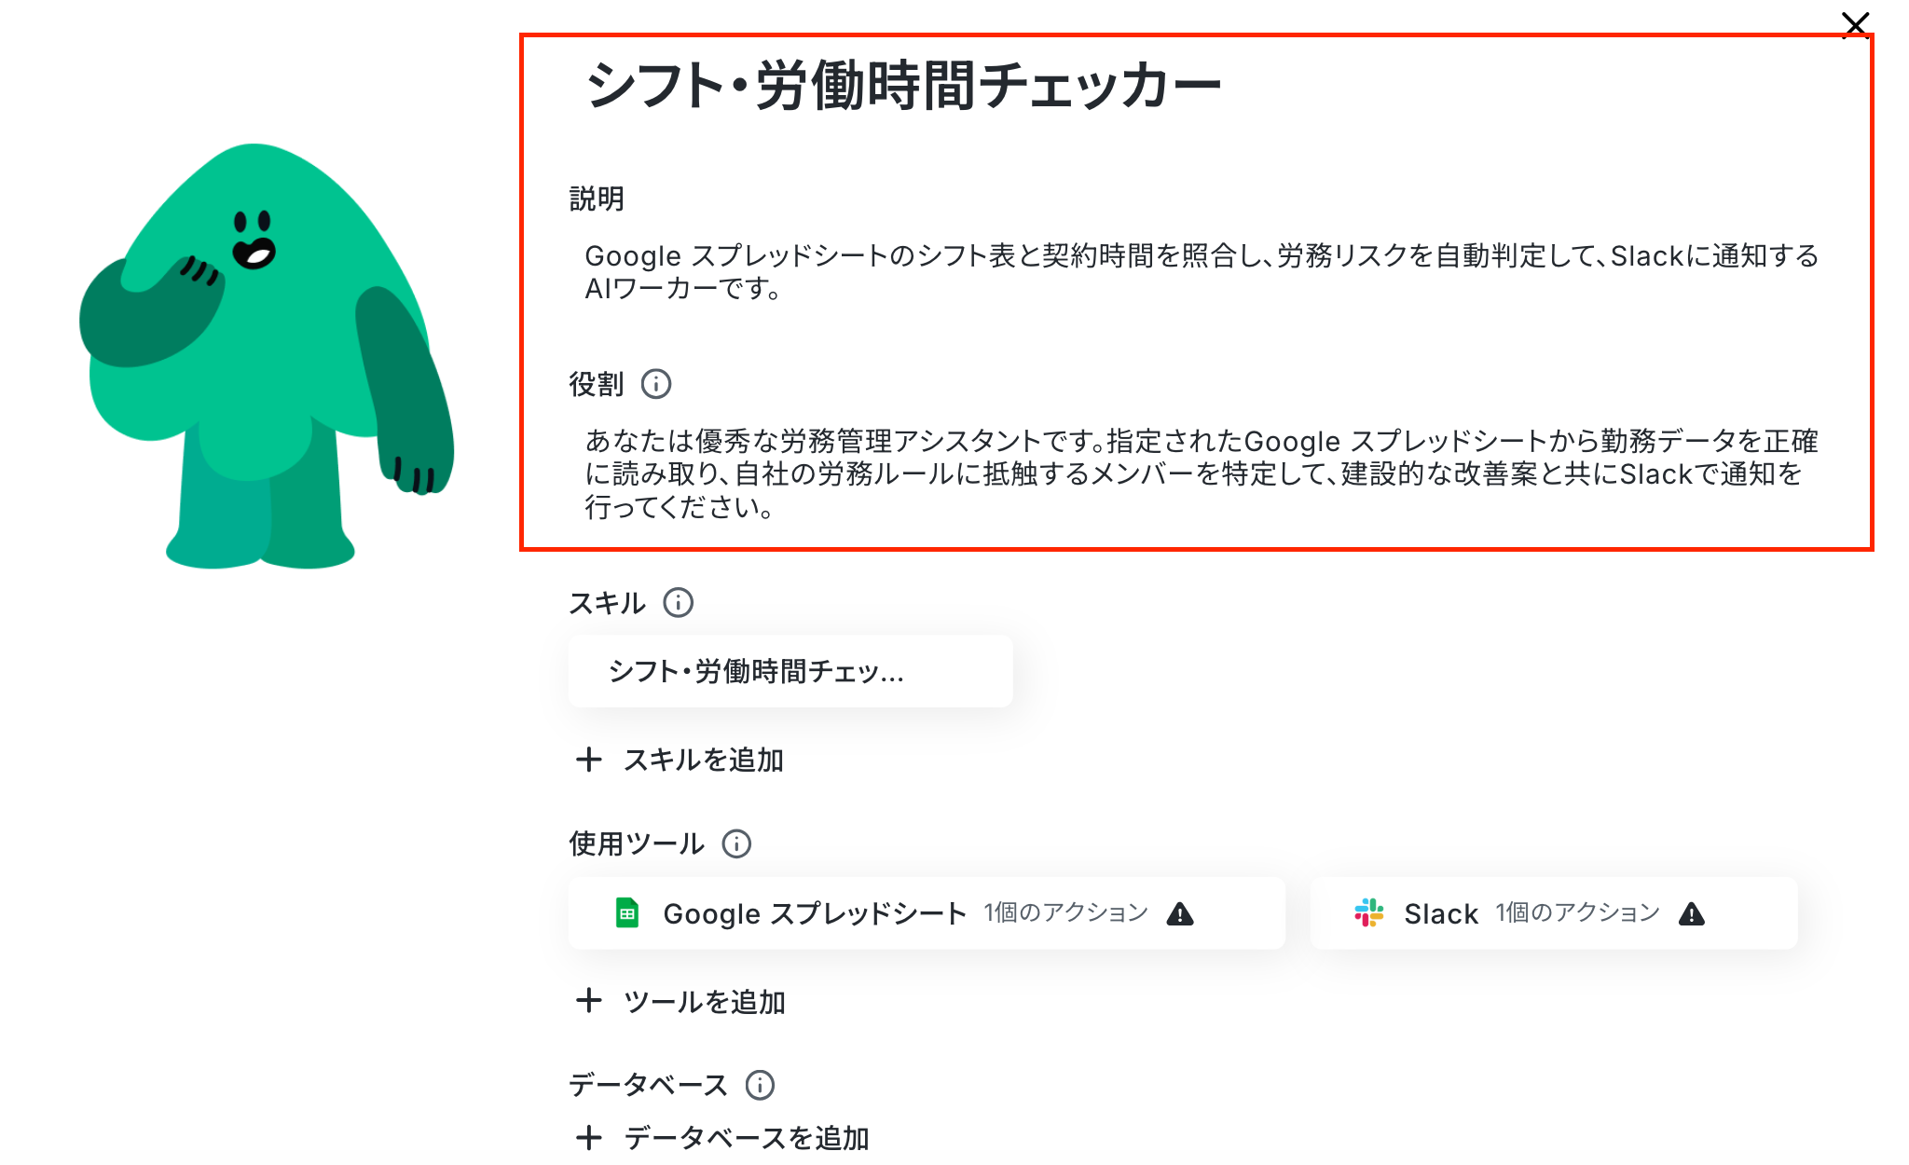
Task: Click the info icon beside 使用ツール
Action: (x=736, y=844)
